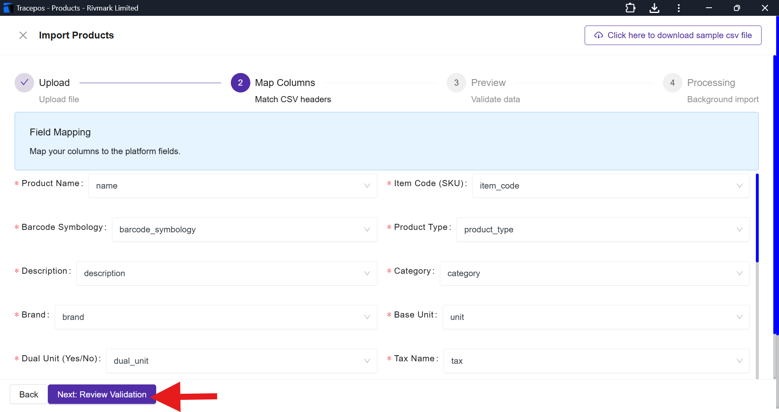
Task: Expand the Product Type dropdown
Action: 603,230
